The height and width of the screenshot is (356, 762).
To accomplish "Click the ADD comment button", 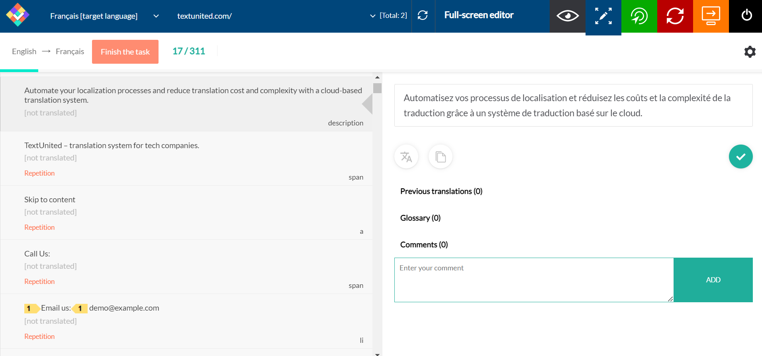I will (713, 280).
